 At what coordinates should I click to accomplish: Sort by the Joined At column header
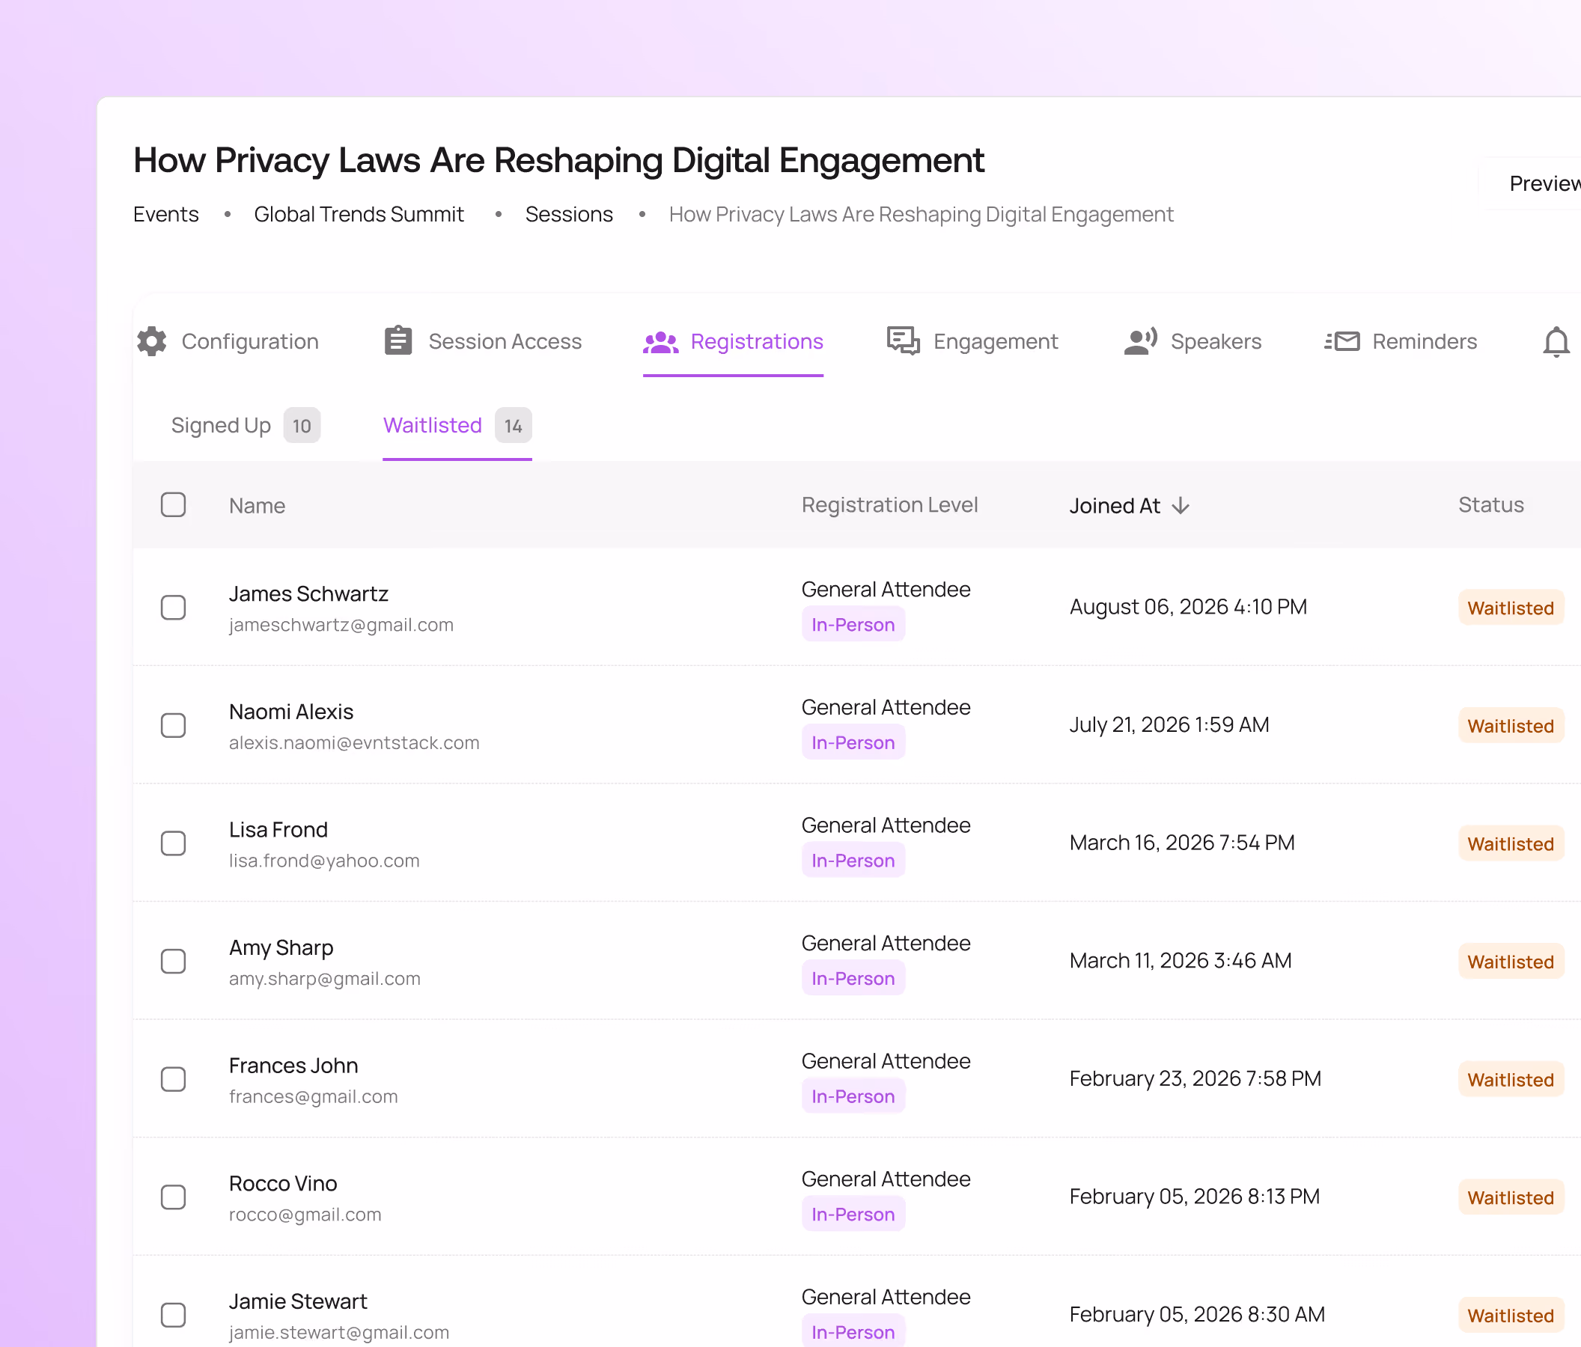[x=1130, y=506]
